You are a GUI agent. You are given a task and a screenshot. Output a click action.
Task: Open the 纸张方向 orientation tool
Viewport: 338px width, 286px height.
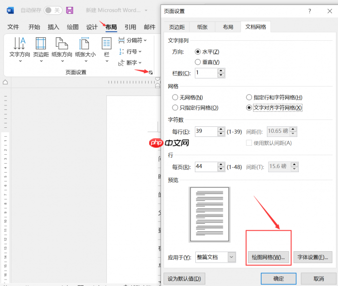62,47
